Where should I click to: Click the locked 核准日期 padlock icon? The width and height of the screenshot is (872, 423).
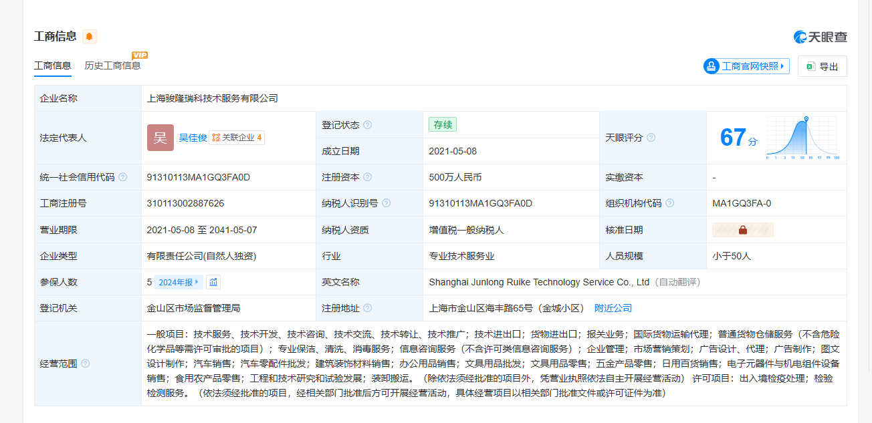[x=742, y=230]
